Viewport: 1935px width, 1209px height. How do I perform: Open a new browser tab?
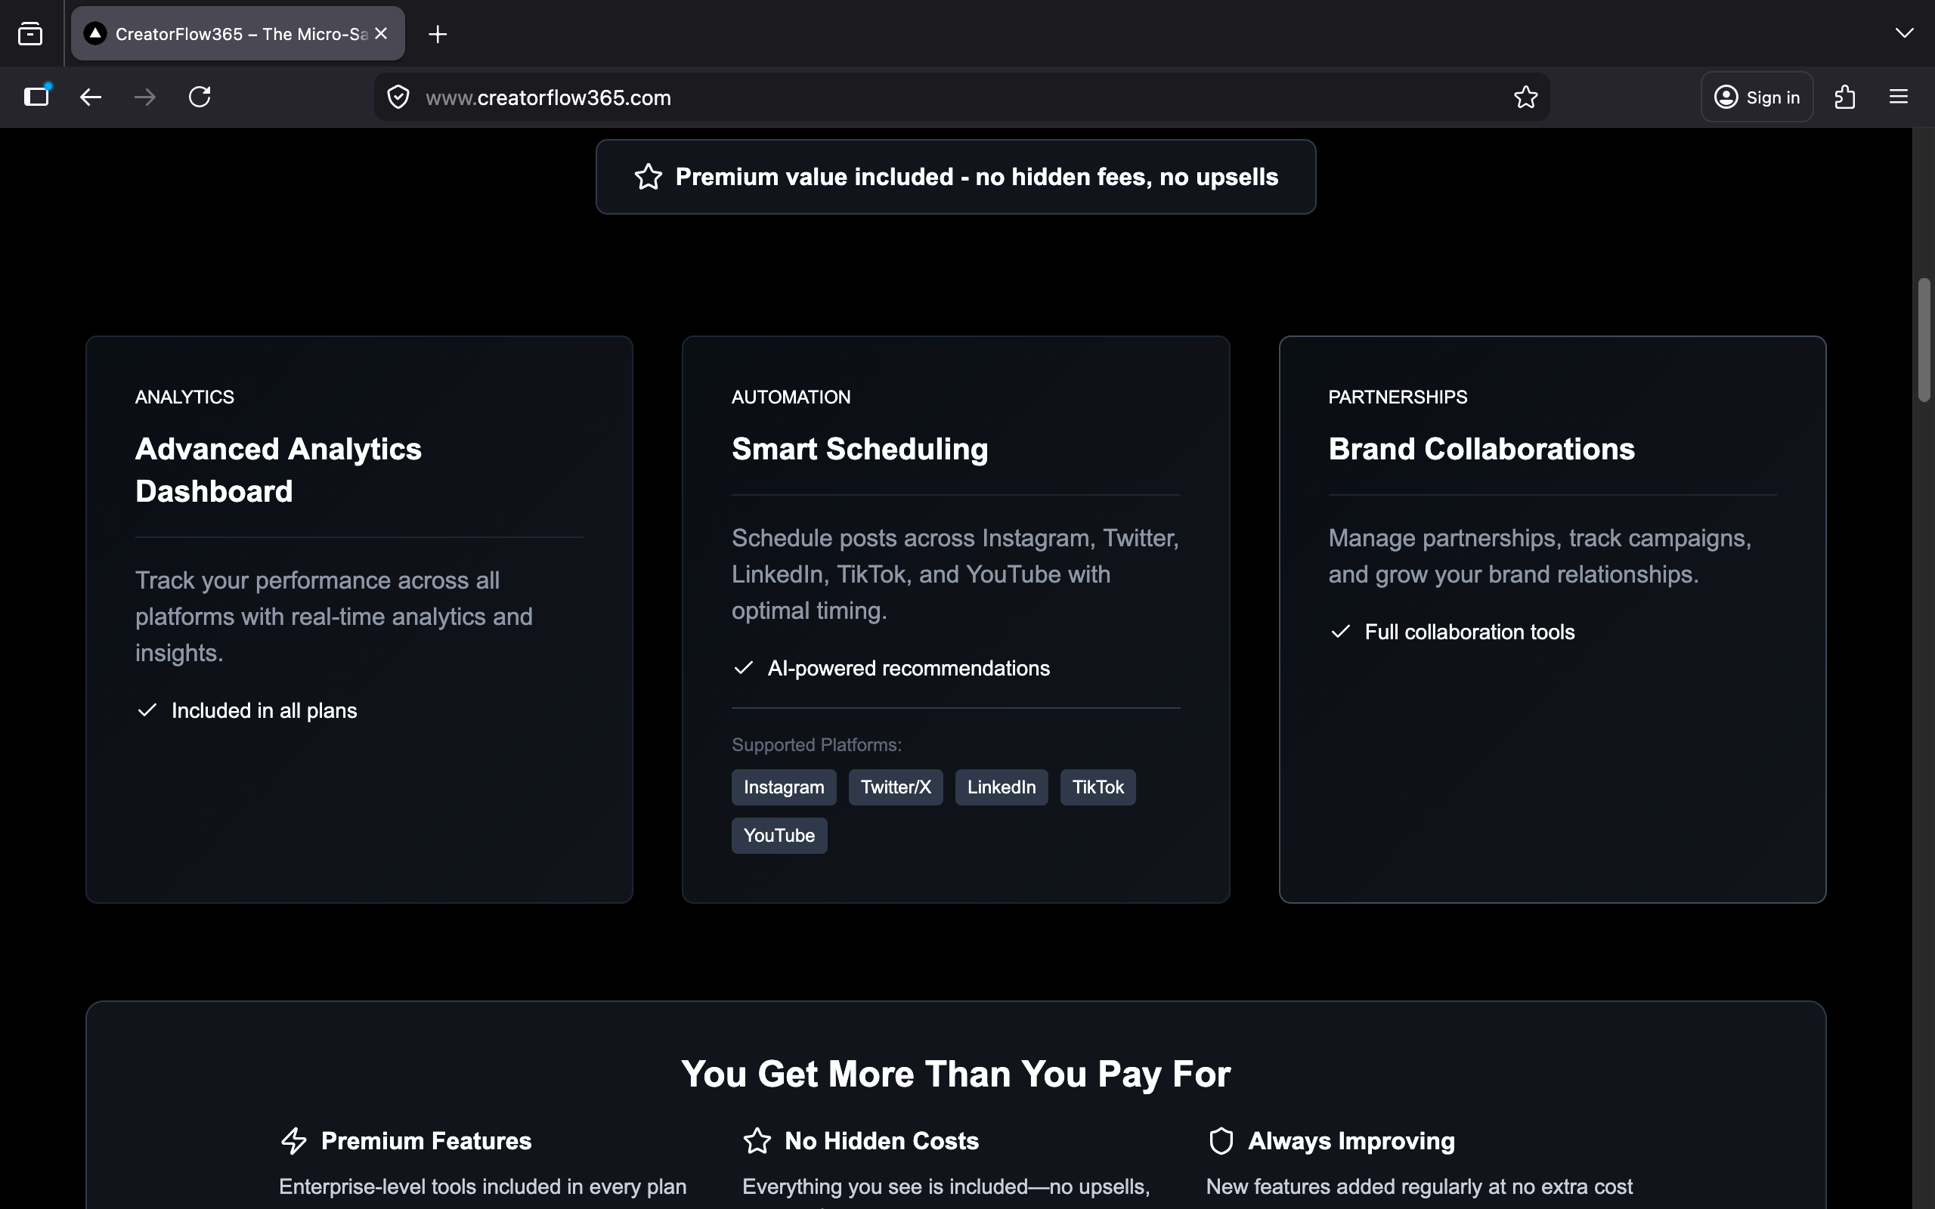click(437, 33)
